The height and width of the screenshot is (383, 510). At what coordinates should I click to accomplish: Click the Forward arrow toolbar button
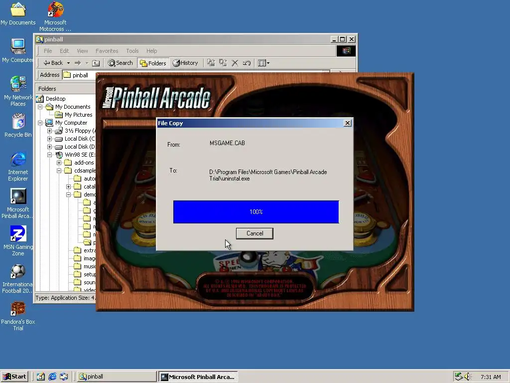click(x=78, y=63)
